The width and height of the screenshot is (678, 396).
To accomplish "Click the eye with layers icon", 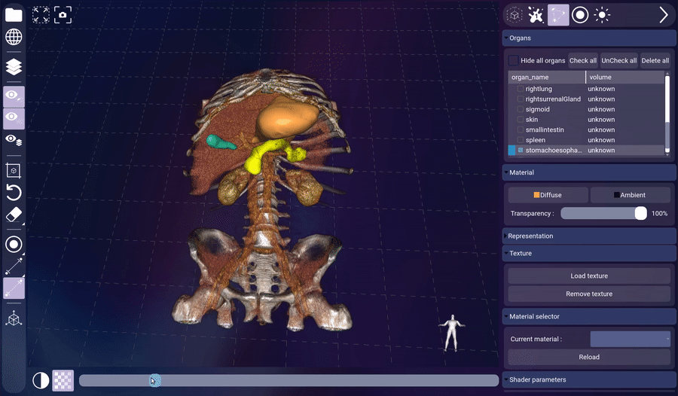I will (x=14, y=139).
